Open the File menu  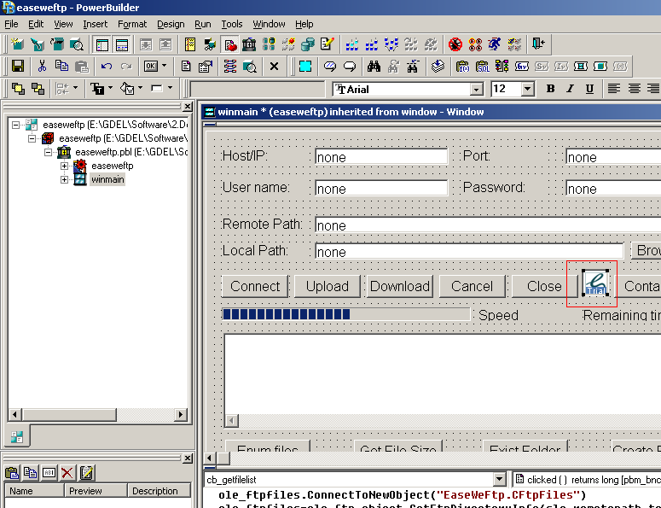(11, 24)
